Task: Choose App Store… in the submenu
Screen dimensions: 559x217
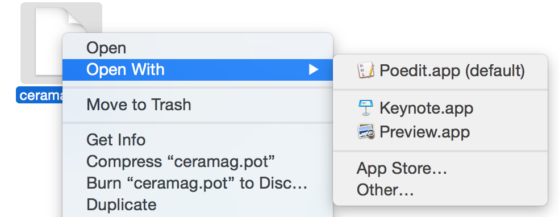Action: pos(440,168)
